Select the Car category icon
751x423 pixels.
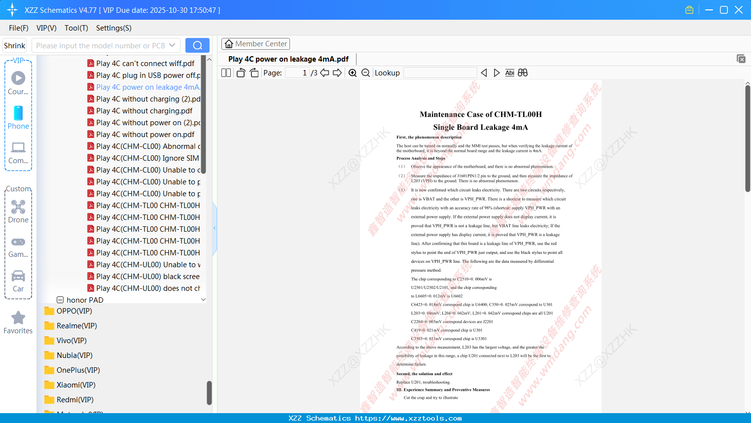[x=18, y=276]
